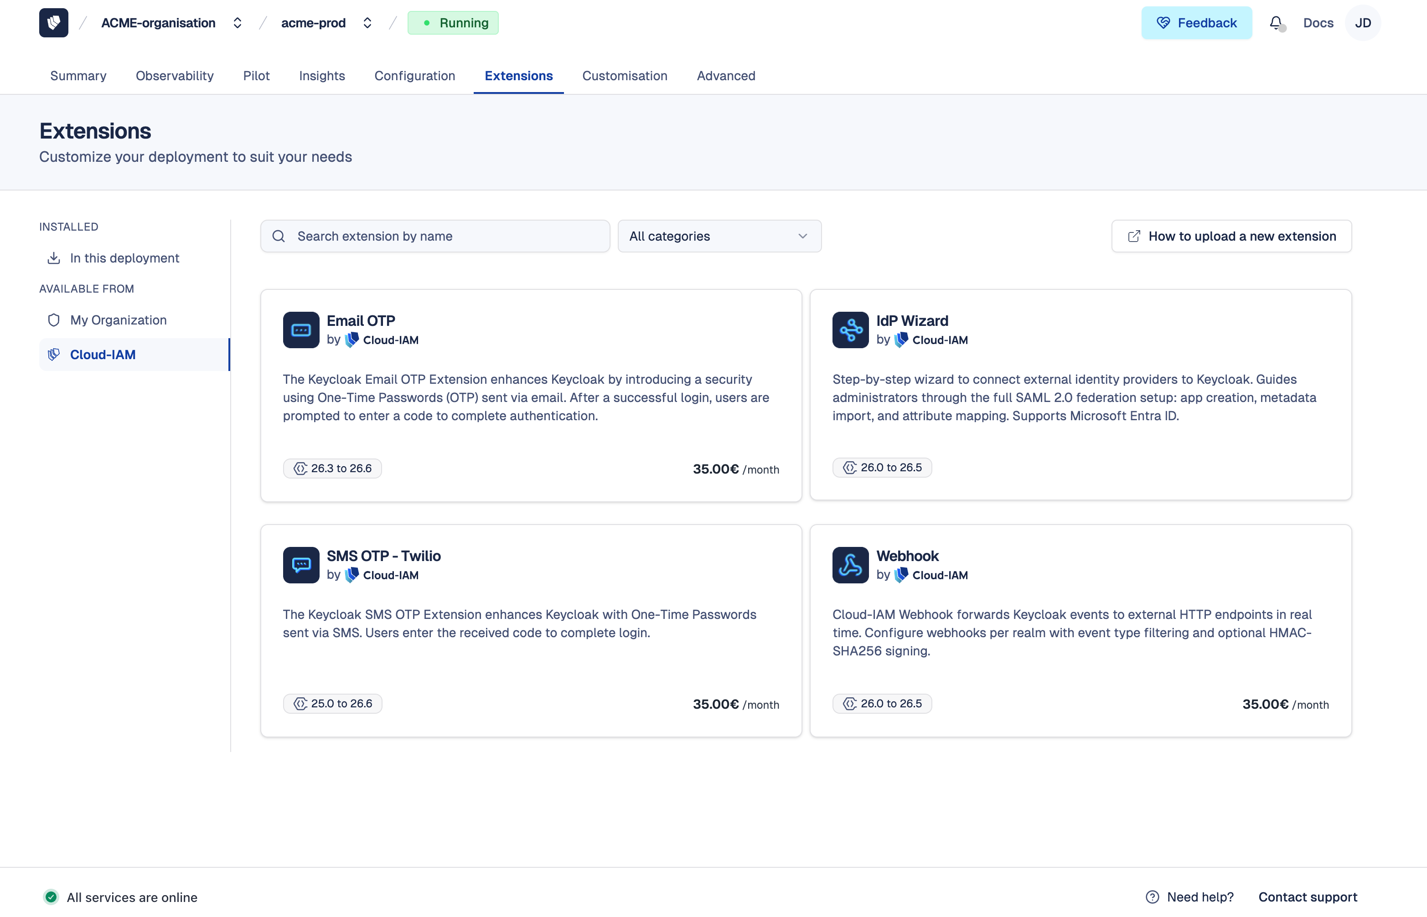Click the Need help question mark icon

[x=1153, y=897]
